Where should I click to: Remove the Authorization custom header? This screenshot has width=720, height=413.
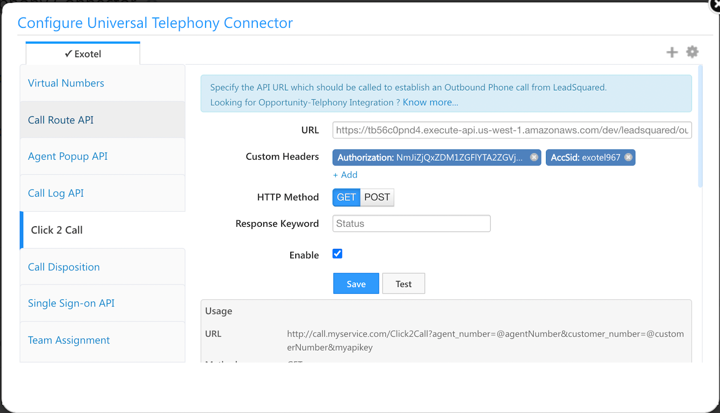(x=534, y=157)
